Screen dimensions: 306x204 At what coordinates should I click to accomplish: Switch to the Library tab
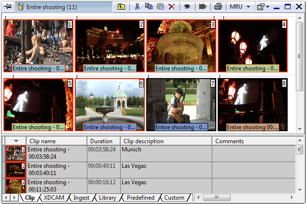point(108,198)
